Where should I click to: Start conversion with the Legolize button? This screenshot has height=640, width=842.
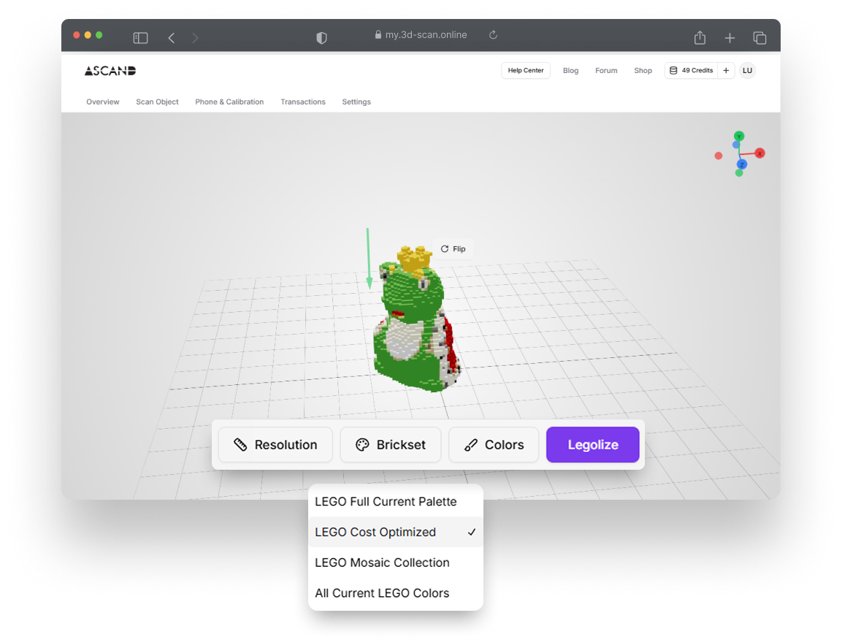click(593, 444)
